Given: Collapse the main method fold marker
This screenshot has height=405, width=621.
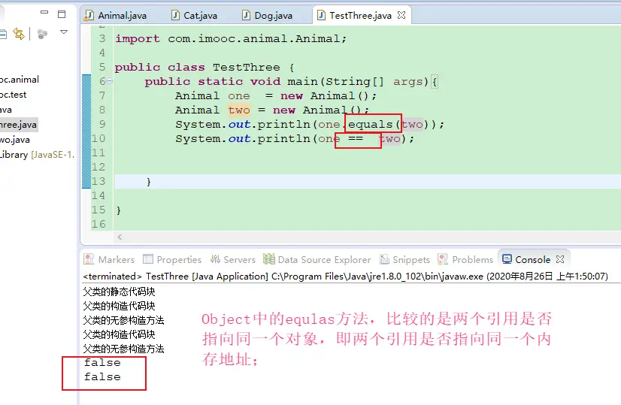Looking at the screenshot, I should pyautogui.click(x=110, y=81).
